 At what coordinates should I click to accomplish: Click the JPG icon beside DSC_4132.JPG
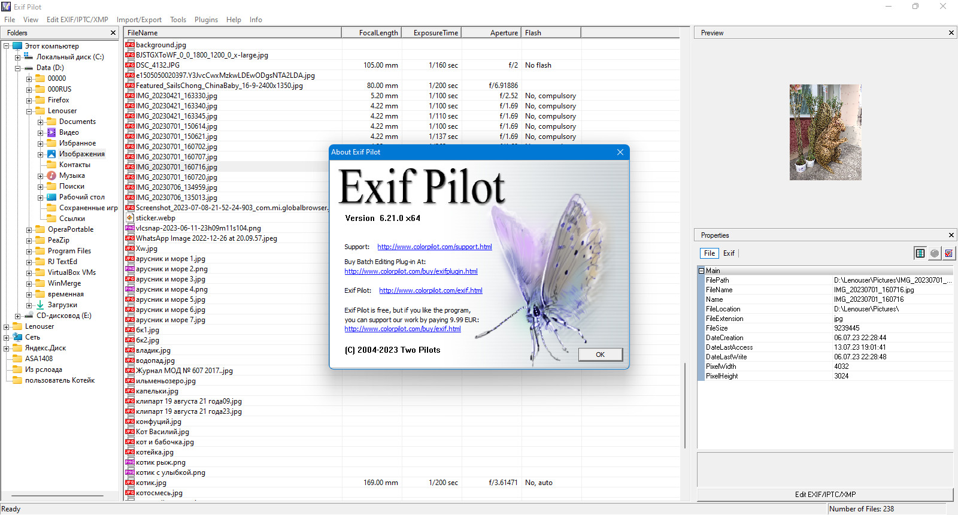pos(129,65)
